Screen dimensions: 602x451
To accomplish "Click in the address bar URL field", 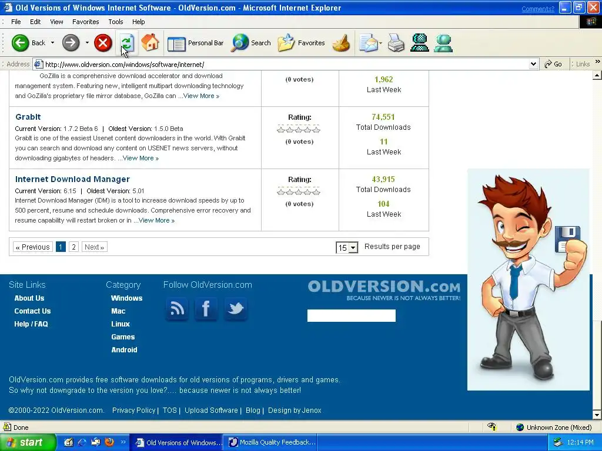I will click(x=280, y=65).
